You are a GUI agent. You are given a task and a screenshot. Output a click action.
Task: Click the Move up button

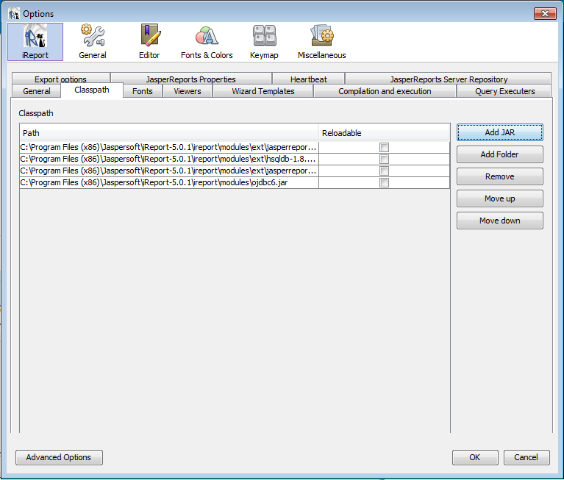499,198
